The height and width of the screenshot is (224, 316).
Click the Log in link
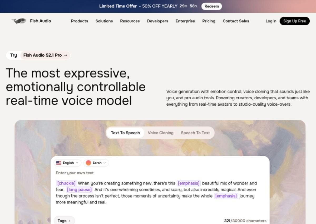coord(271,21)
